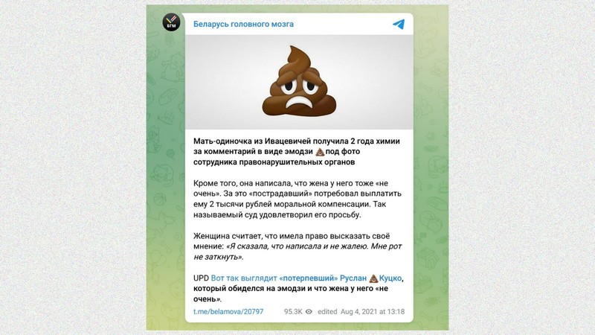Click the Aug 4, 2021 at 13:18 timestamp
This screenshot has width=595, height=335.
373,311
